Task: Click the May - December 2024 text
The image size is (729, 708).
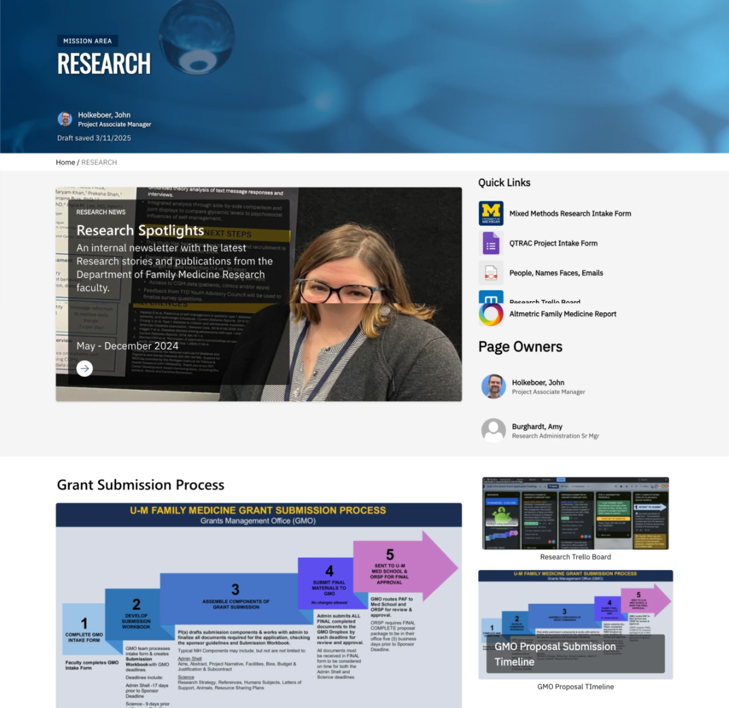Action: (x=127, y=346)
